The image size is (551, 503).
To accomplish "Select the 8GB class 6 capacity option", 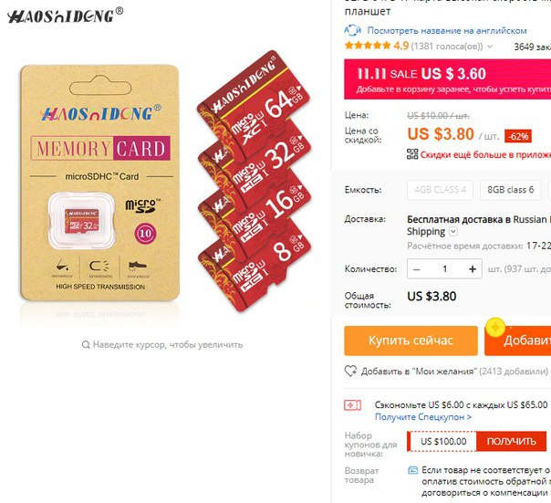I will click(510, 190).
